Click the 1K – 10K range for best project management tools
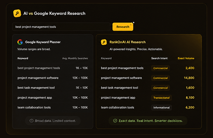 coord(82,68)
